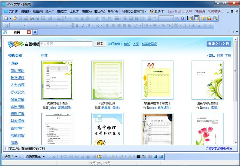Viewport: 240px width, 166px height.
Task: Open the 财务报表 template category
Action: [18, 121]
